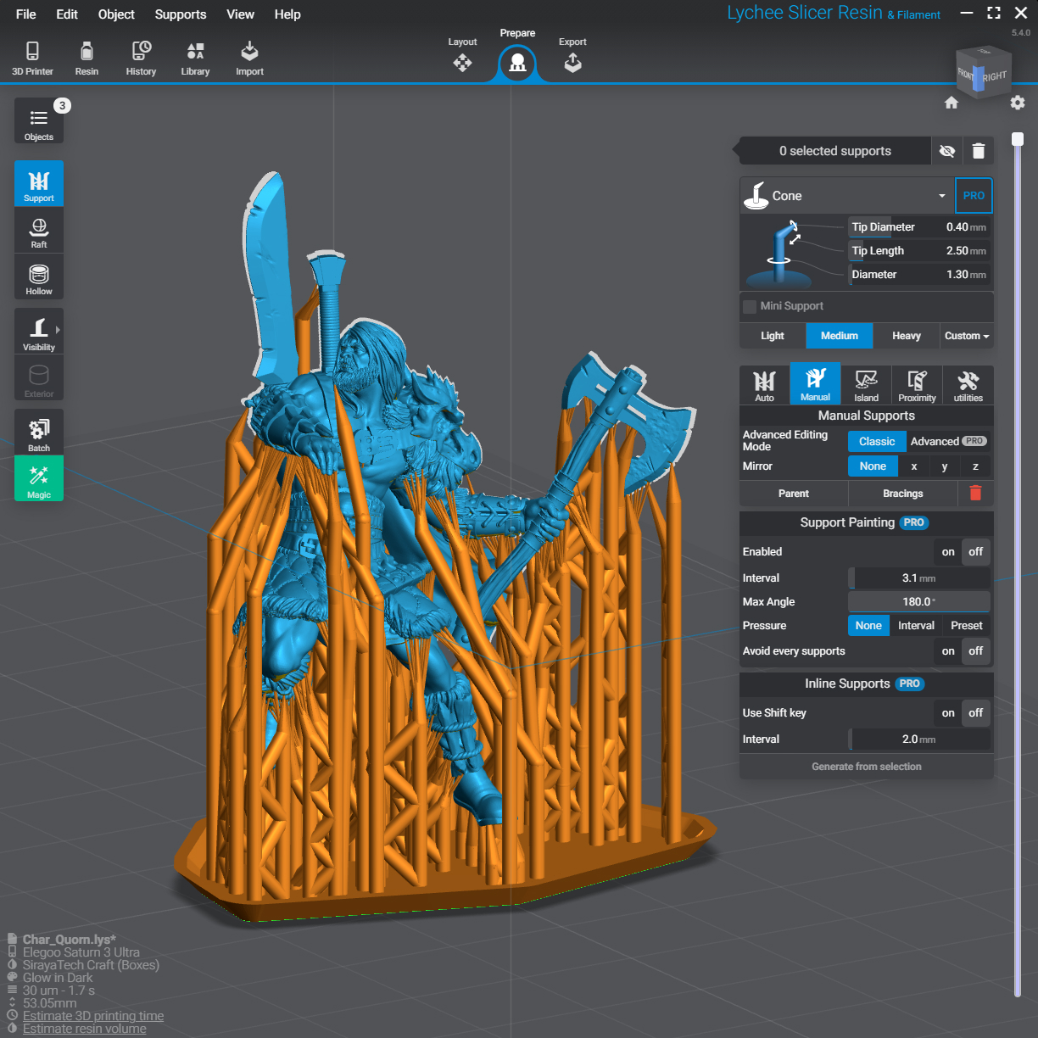Screen dimensions: 1038x1038
Task: Click the Estimate 3D printing time link
Action: 93,1016
